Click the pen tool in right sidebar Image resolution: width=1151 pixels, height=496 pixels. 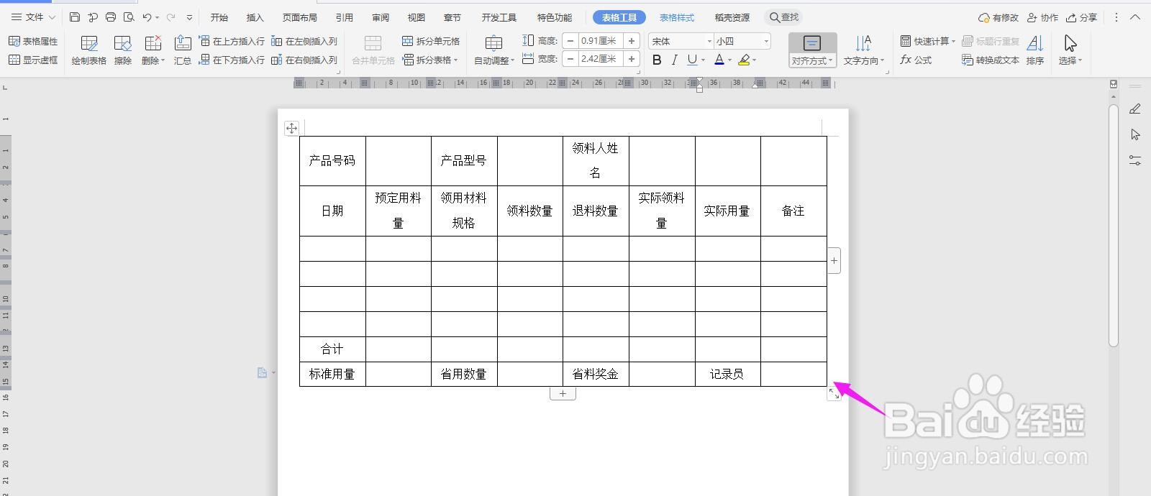[x=1135, y=109]
